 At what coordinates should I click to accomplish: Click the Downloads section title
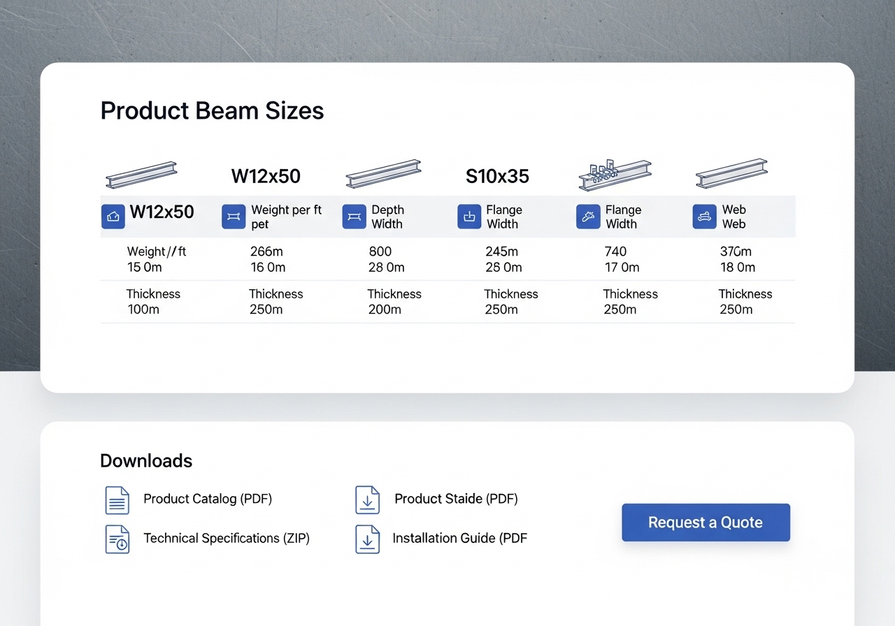point(146,460)
